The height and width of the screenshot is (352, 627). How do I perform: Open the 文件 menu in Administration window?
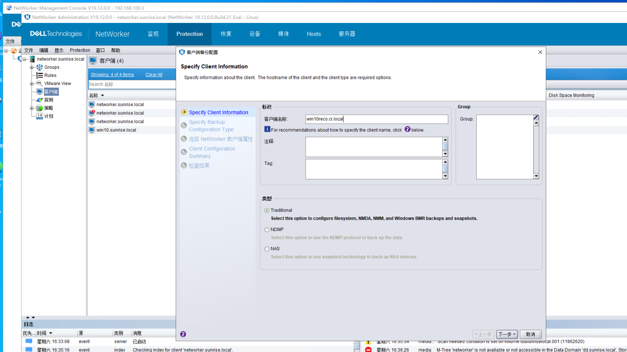click(x=29, y=50)
